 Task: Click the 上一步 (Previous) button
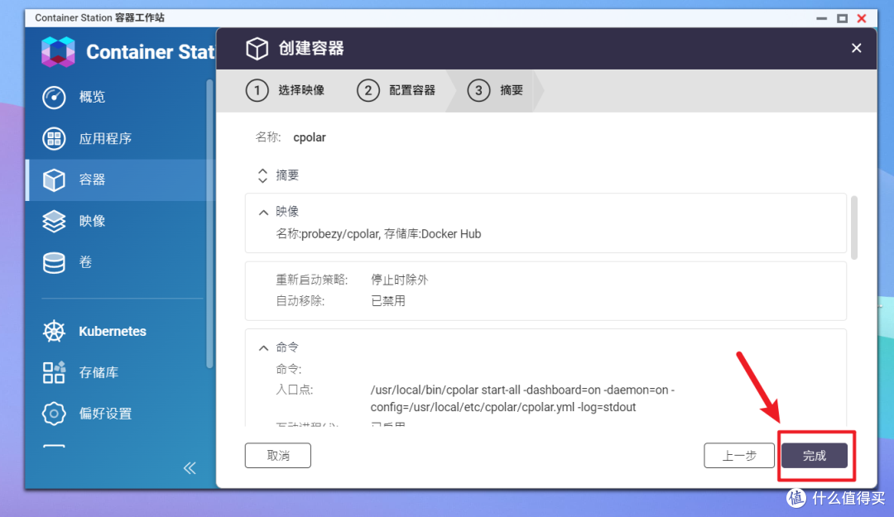[x=739, y=455]
